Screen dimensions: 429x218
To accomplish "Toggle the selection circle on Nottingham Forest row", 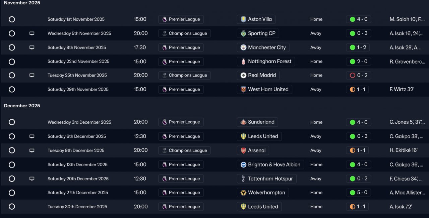I will click(x=12, y=62).
